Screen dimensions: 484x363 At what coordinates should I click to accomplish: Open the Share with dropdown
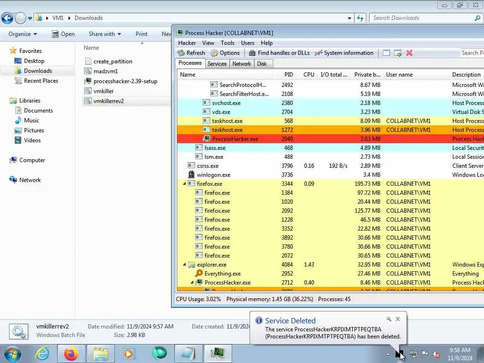pos(104,34)
